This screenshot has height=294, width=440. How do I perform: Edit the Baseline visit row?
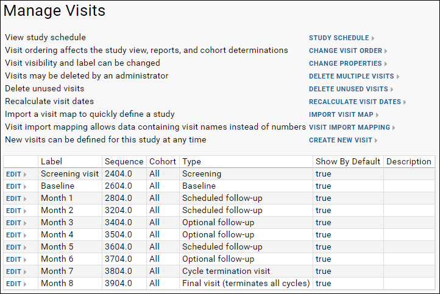click(x=16, y=186)
